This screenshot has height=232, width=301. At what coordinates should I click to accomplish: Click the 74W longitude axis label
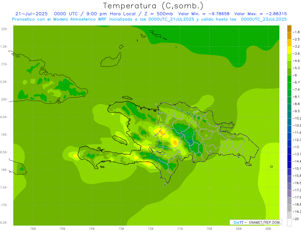tap(92, 229)
